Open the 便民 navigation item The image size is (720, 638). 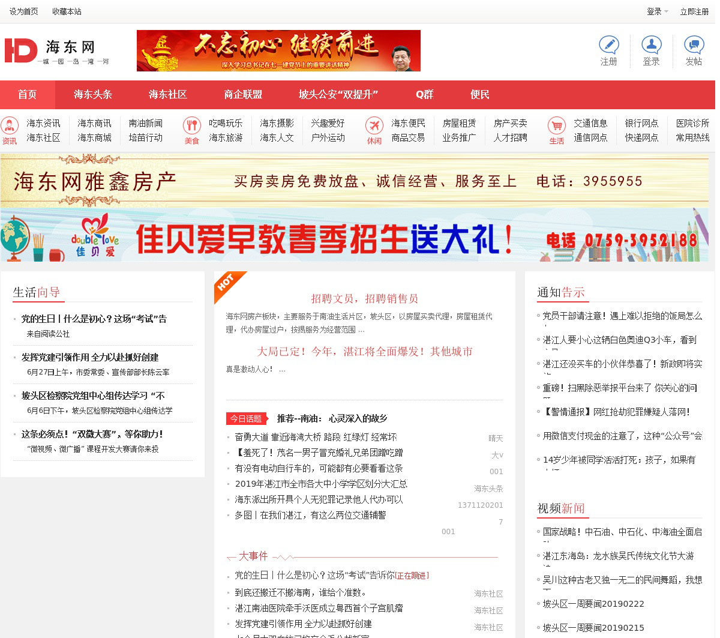[479, 95]
